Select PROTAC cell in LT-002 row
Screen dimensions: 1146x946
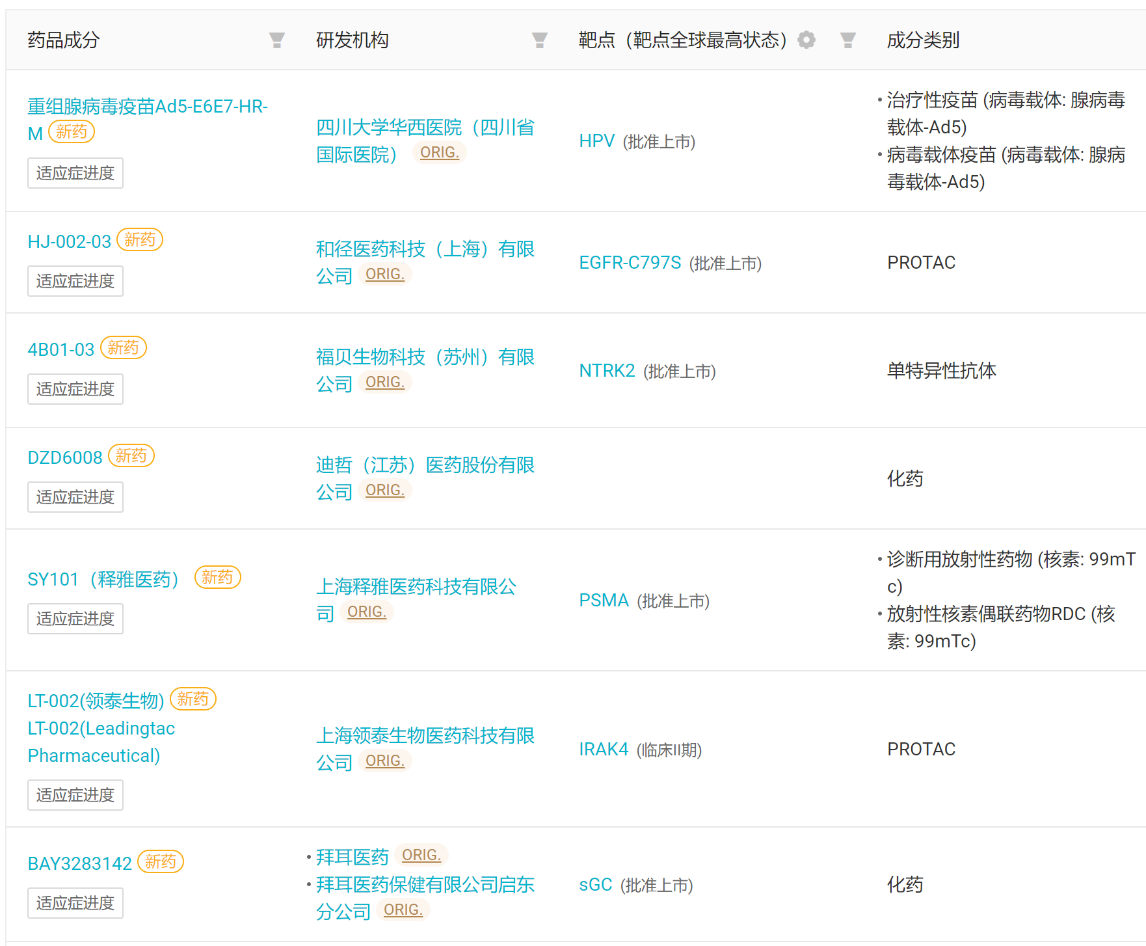tap(922, 749)
